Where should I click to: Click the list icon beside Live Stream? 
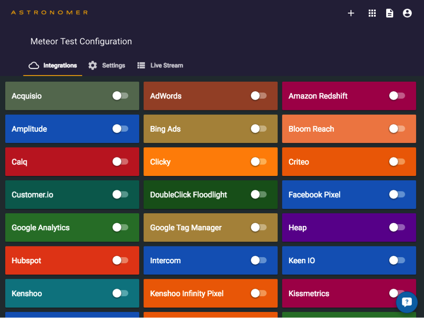pos(141,66)
